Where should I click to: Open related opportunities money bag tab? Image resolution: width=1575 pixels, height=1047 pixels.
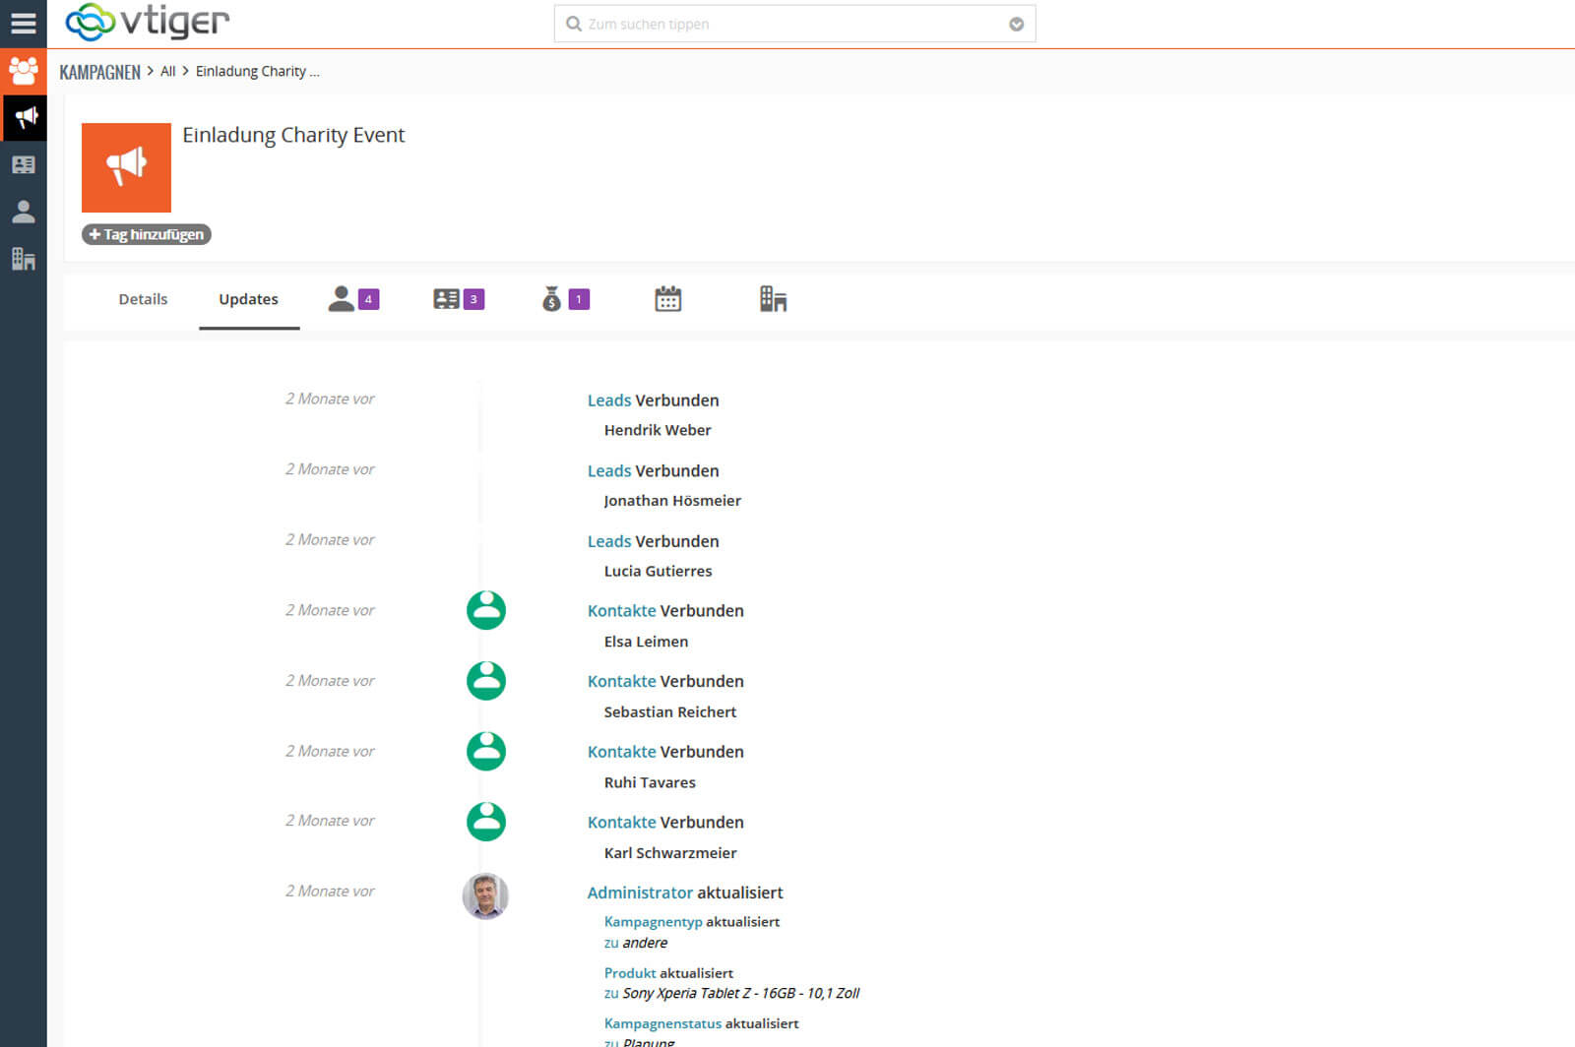coord(565,299)
